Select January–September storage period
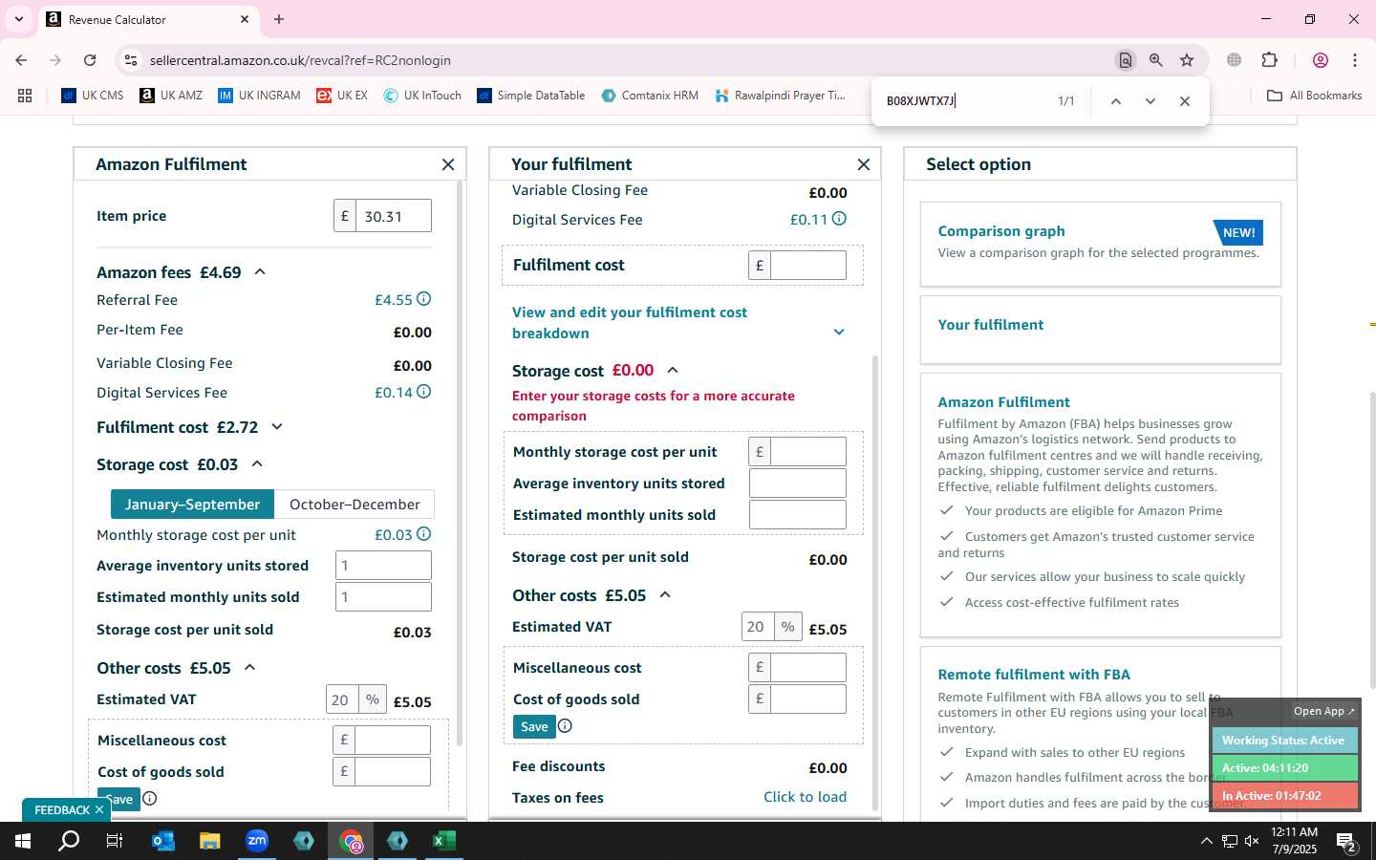This screenshot has height=860, width=1376. pos(192,504)
